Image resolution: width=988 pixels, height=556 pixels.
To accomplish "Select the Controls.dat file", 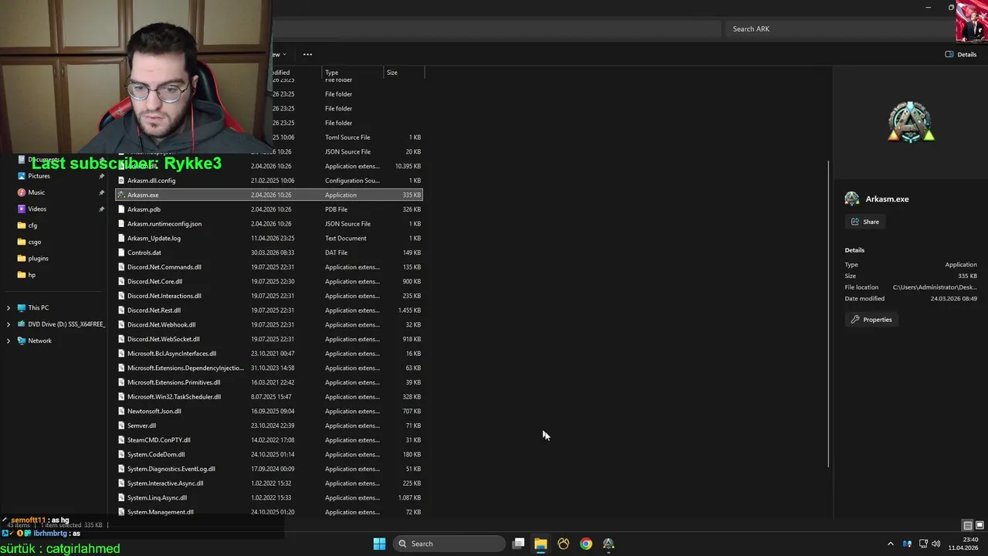I will pos(144,253).
